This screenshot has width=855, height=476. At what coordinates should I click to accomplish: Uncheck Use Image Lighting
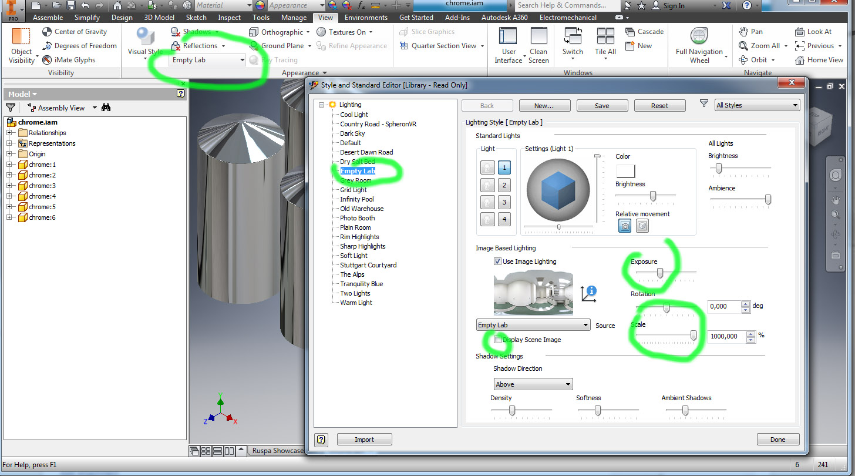click(x=497, y=261)
